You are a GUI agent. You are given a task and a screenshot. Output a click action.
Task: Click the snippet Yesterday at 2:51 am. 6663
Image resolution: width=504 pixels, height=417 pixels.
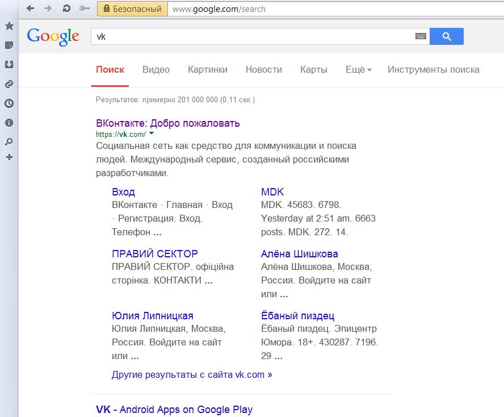pyautogui.click(x=318, y=218)
